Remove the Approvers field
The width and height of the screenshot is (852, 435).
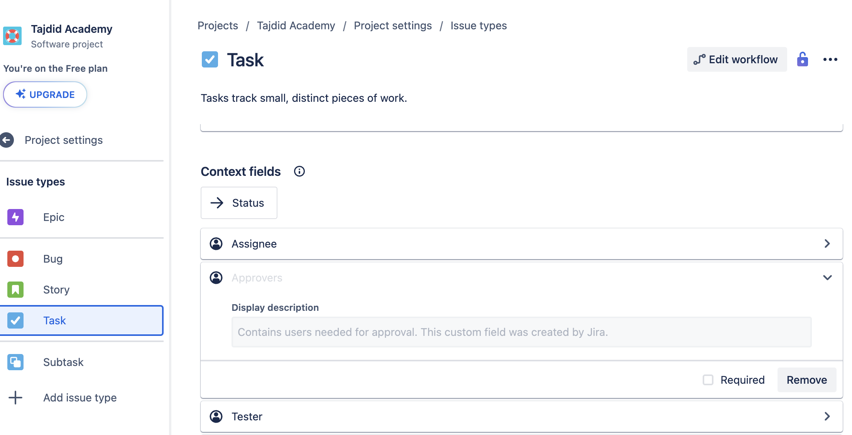tap(807, 380)
